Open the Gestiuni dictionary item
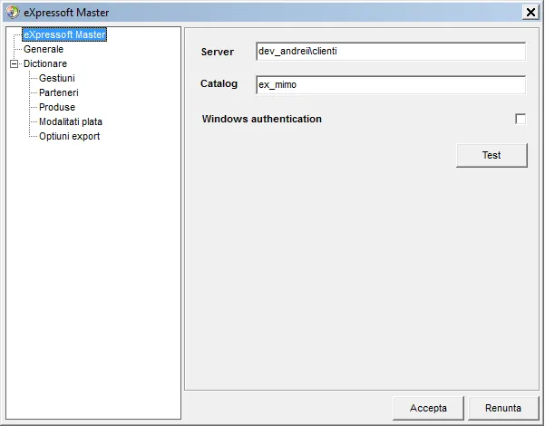The width and height of the screenshot is (545, 426). [x=57, y=78]
